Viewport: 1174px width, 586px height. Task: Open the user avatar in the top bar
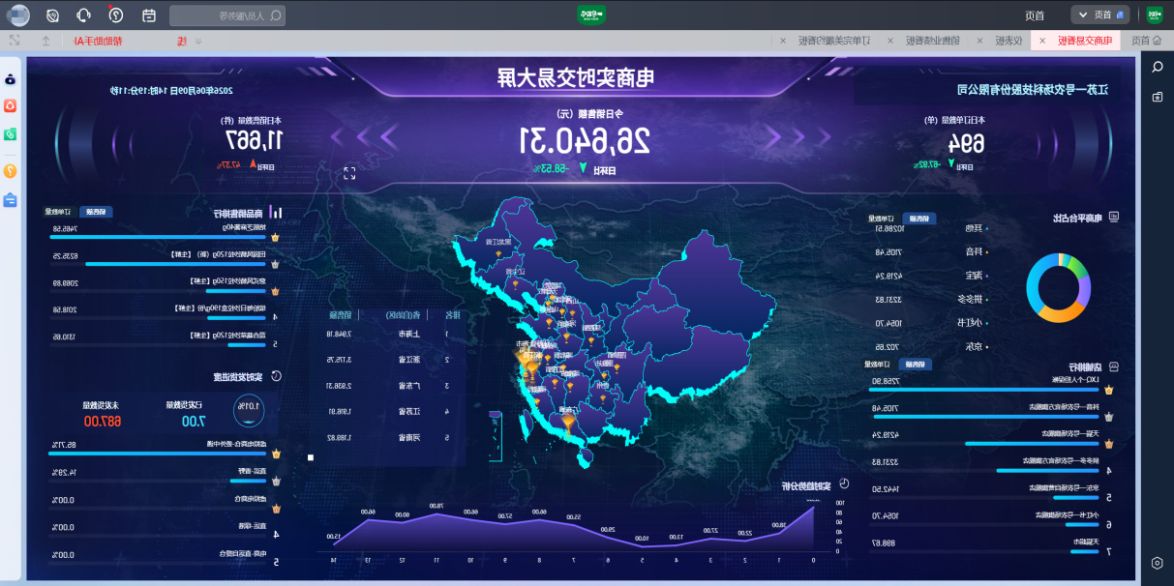tap(16, 15)
